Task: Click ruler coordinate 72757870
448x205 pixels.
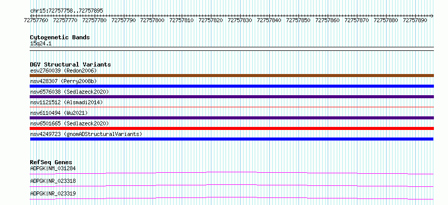Action: pos(356,20)
